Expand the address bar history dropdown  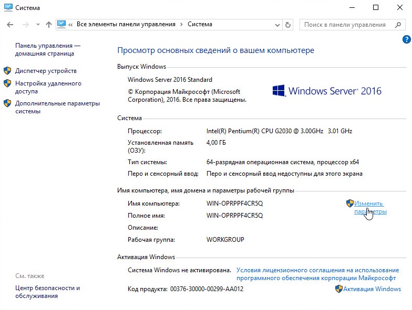coord(277,25)
